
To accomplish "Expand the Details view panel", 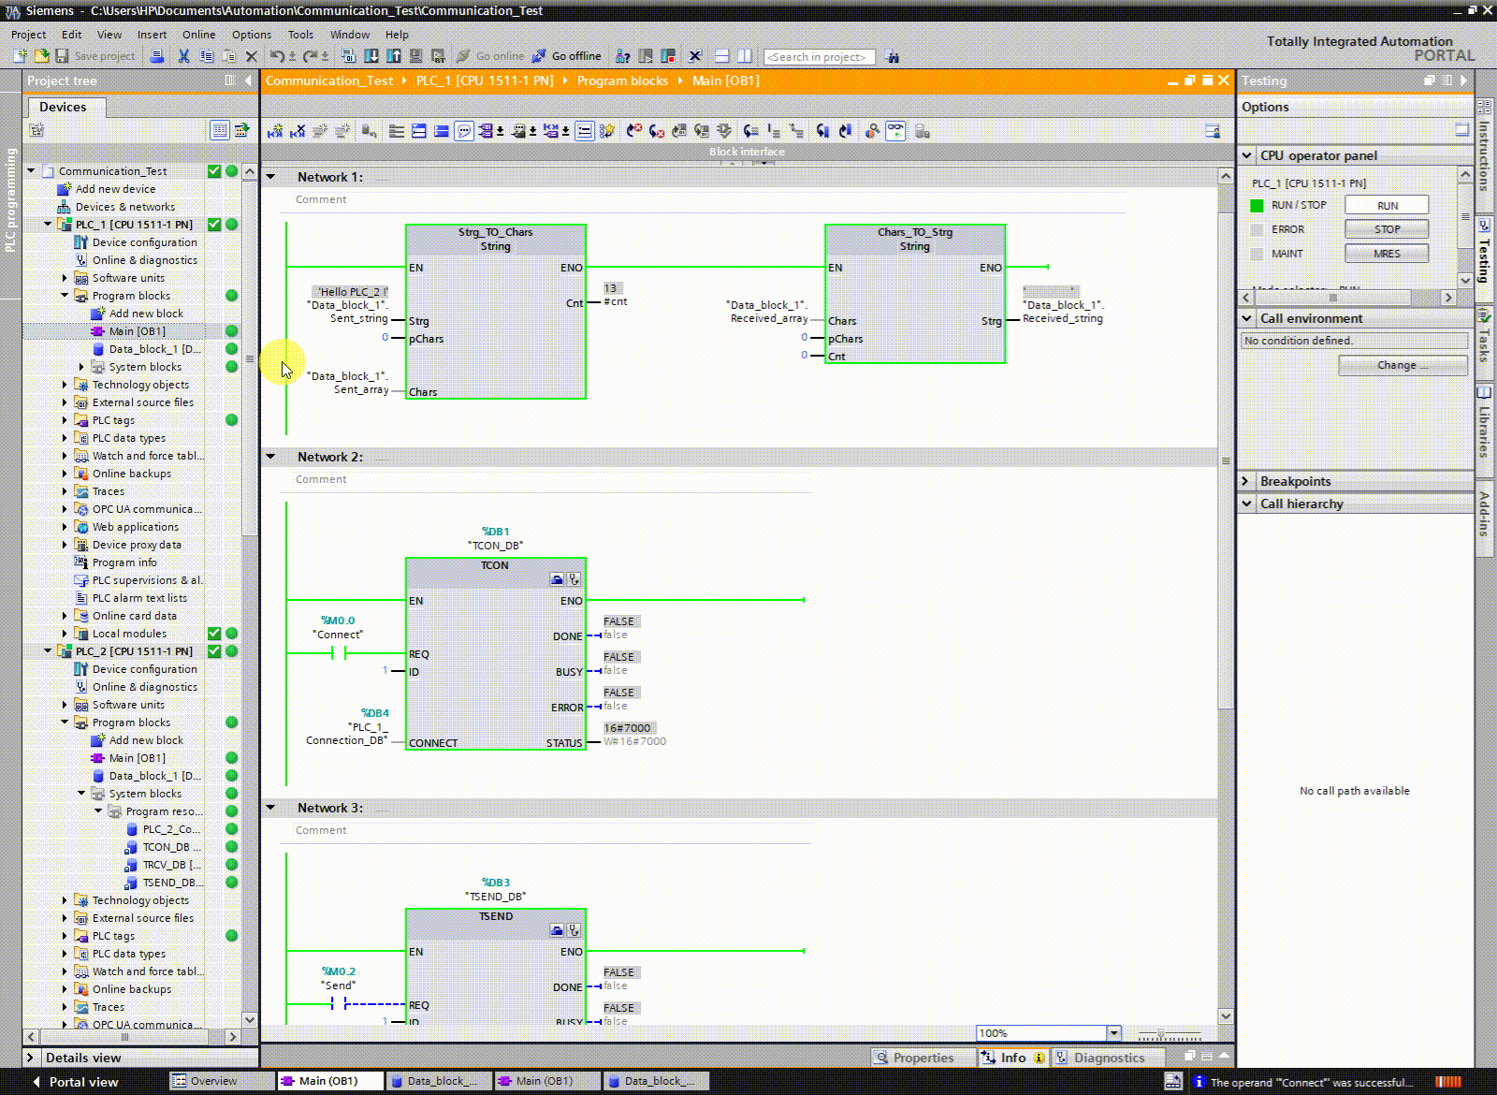I will click(x=30, y=1058).
